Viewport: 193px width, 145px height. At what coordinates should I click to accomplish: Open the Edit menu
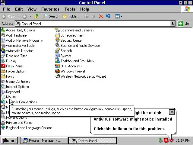pos(19,9)
